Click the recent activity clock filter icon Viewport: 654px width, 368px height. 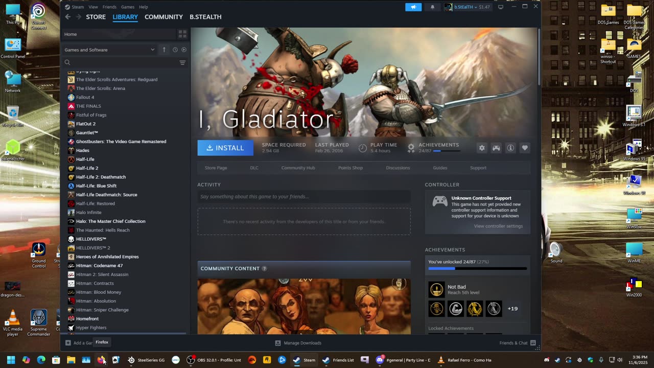(175, 50)
